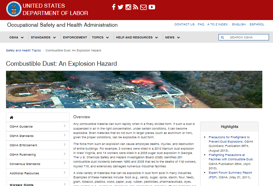The height and width of the screenshot is (186, 273).
Task: Click the Highlights panel header
Action: tap(229, 127)
